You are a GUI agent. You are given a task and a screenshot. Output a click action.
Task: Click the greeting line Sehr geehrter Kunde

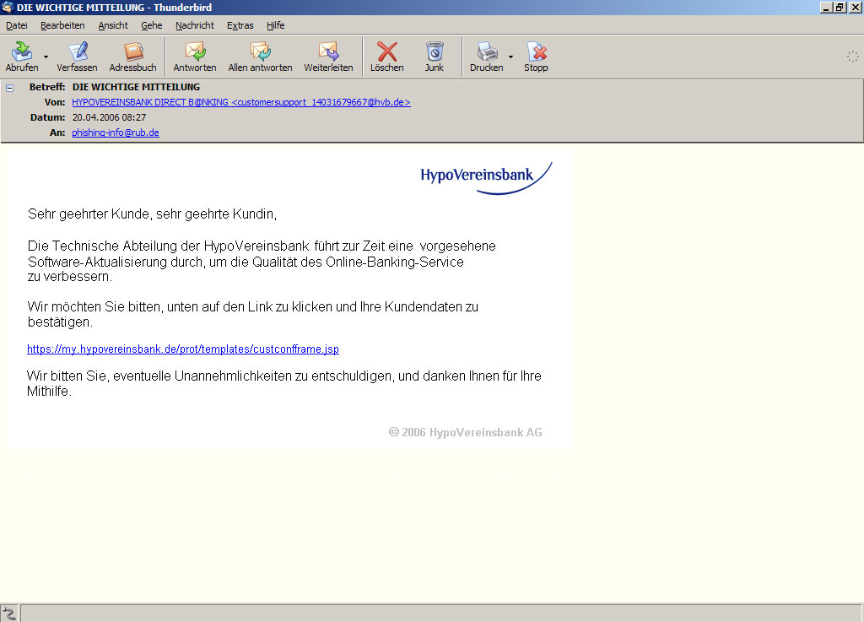tap(152, 214)
